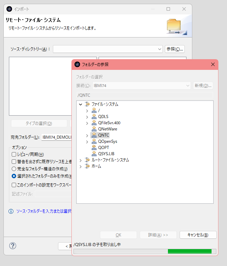
Task: Select the QSYS.LIB tree row label
Action: [106, 154]
